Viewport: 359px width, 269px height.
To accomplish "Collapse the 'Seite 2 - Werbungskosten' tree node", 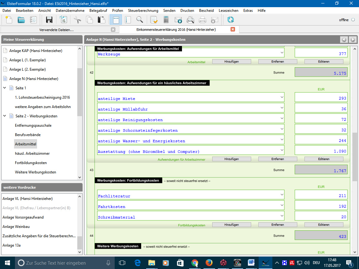I will (5, 116).
